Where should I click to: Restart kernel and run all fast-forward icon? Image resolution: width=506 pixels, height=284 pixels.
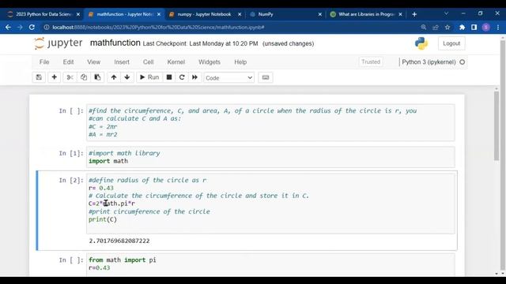[x=194, y=77]
